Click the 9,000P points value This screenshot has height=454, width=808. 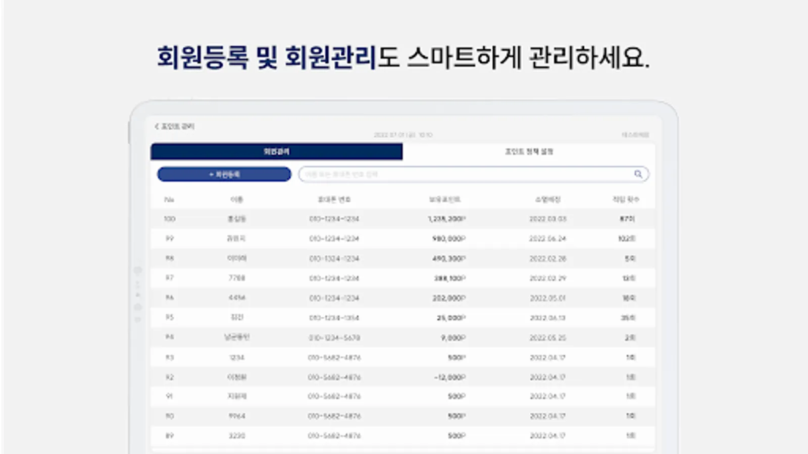[x=453, y=337]
